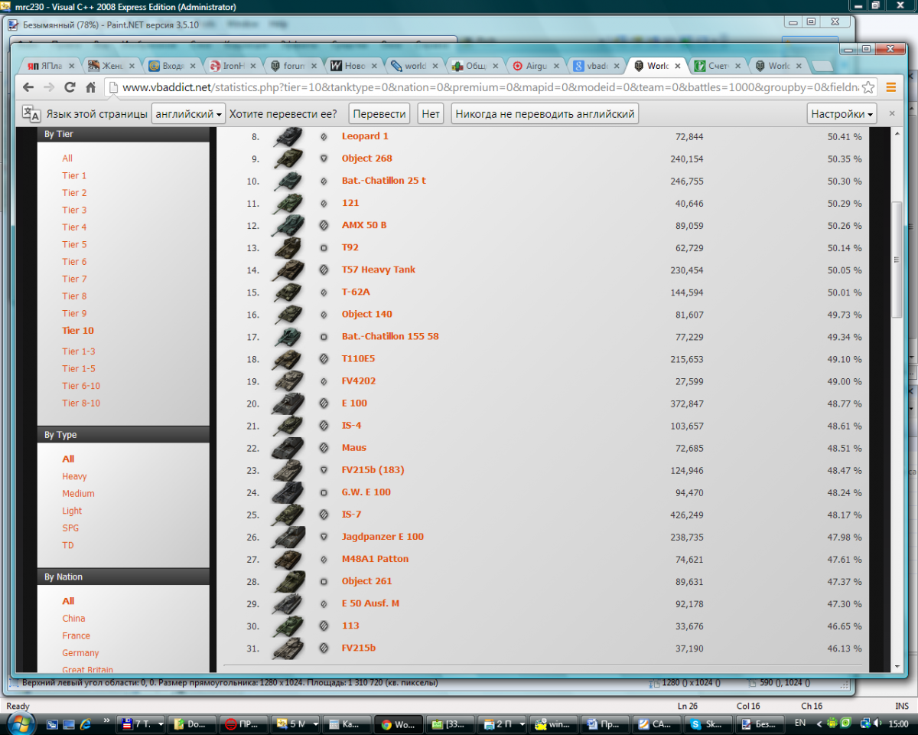Image resolution: width=918 pixels, height=735 pixels.
Task: Click tank type icon beside Object 268
Action: 324,158
